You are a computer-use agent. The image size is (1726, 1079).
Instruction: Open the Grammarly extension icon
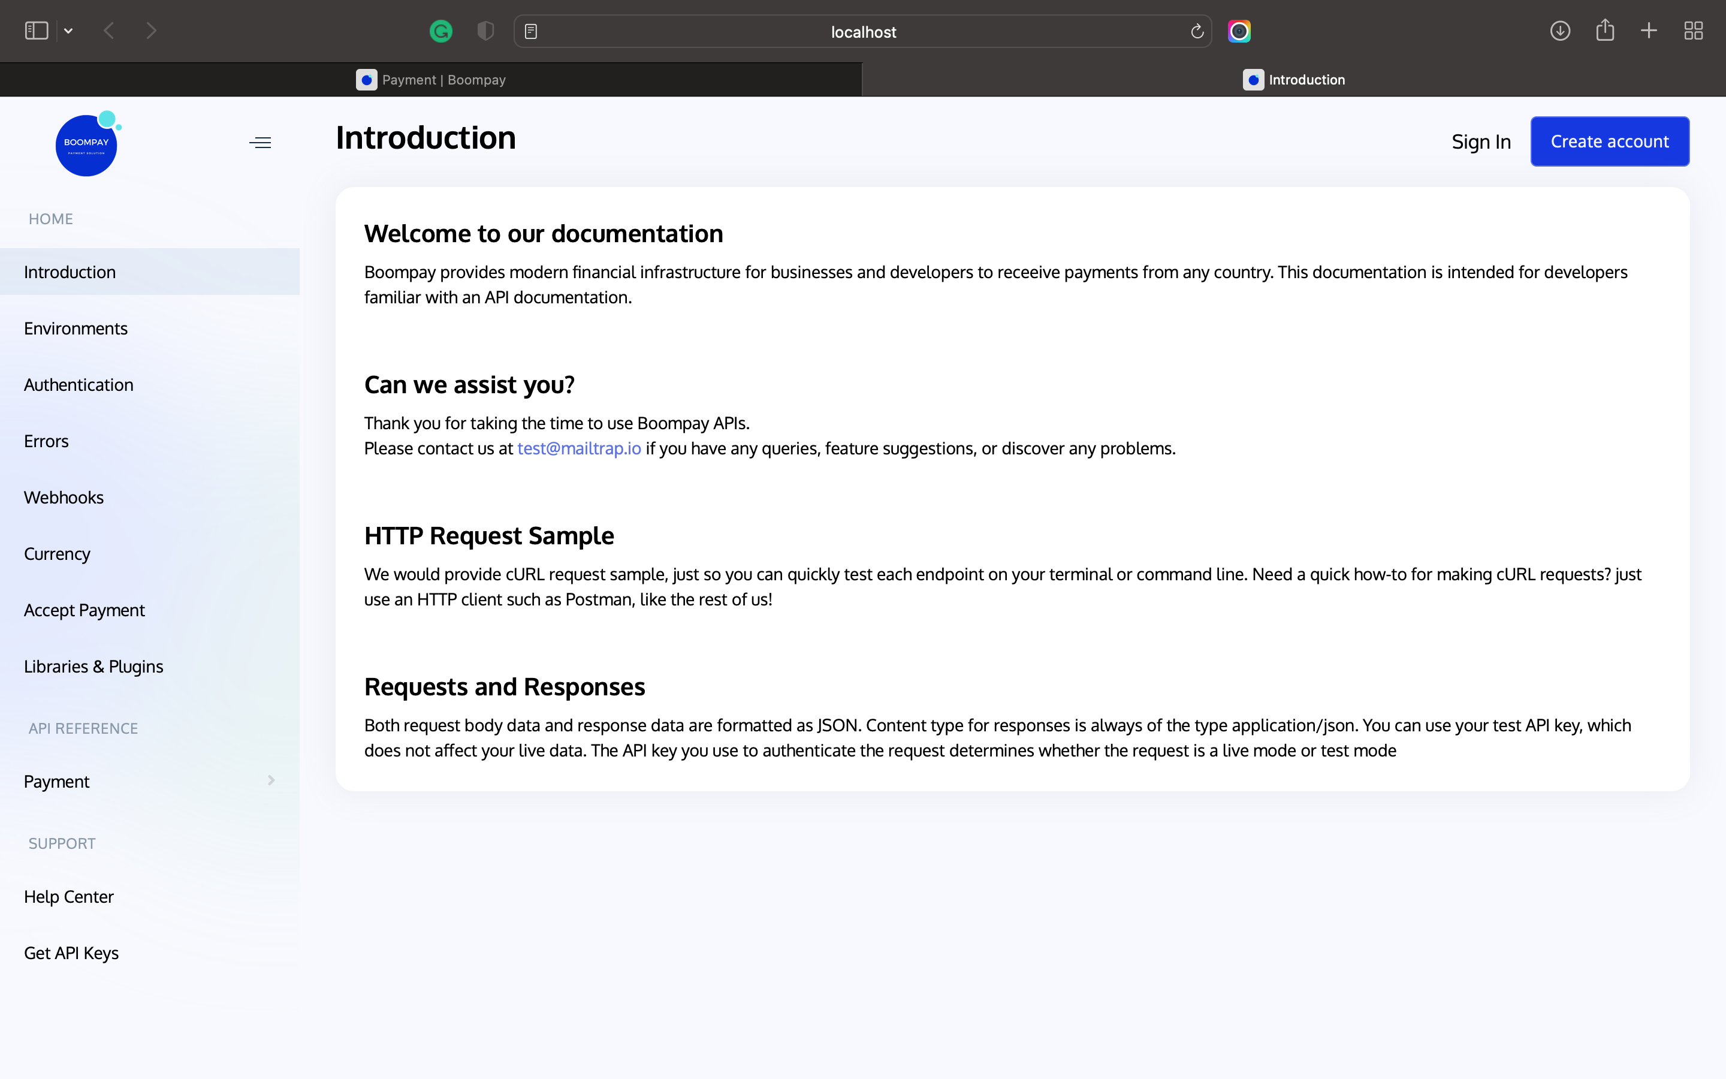(440, 31)
